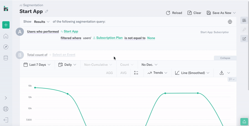Click Select an Event placeholder
249x126 pixels.
pyautogui.click(x=64, y=55)
